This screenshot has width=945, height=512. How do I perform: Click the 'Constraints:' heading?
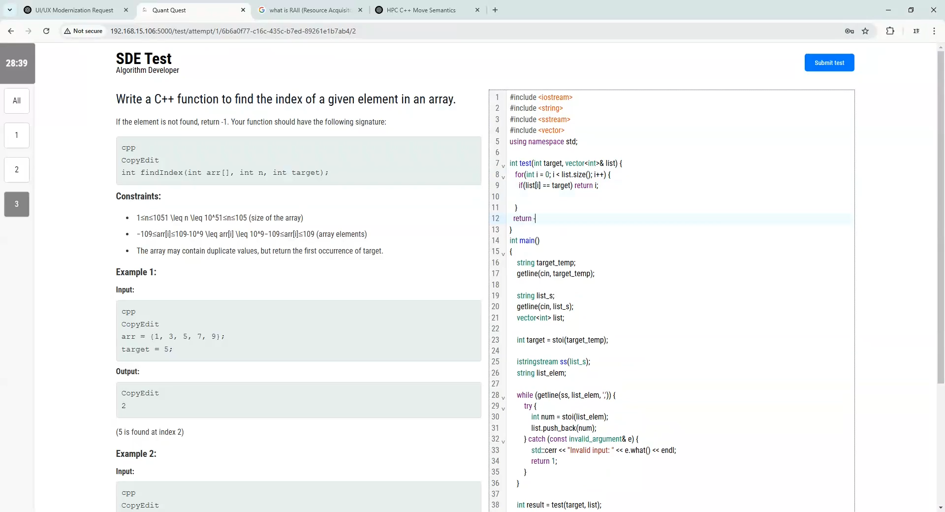pyautogui.click(x=138, y=196)
